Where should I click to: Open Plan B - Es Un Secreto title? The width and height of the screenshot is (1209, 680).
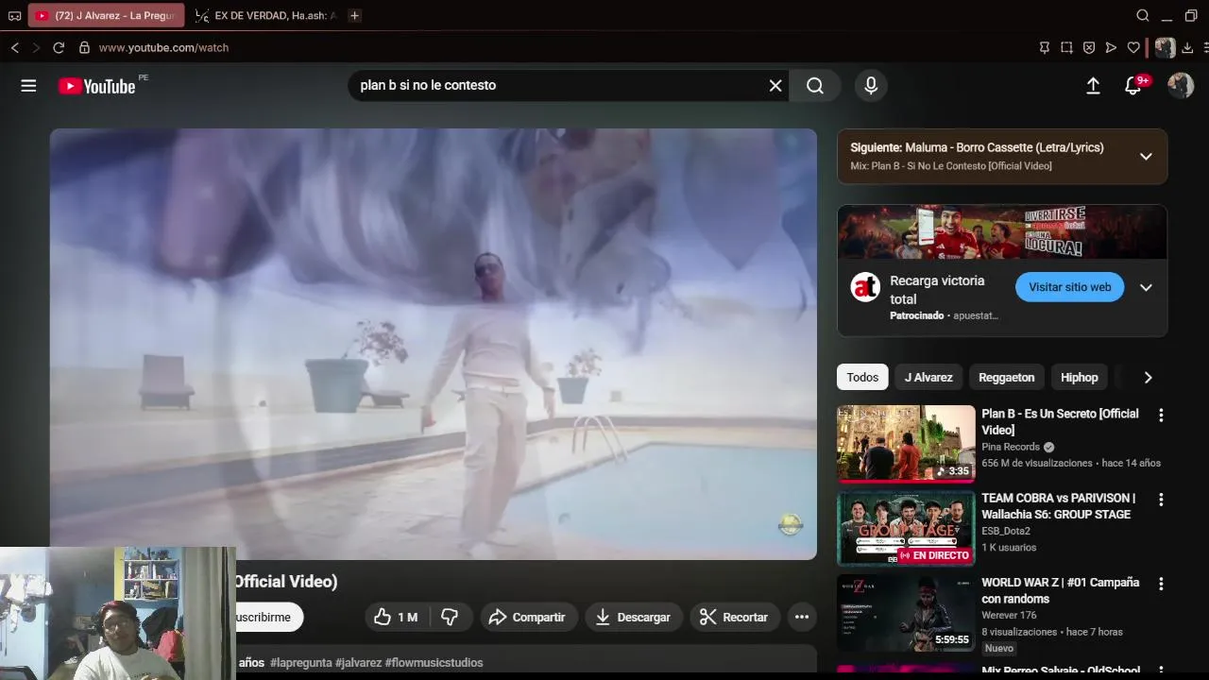coord(1060,421)
